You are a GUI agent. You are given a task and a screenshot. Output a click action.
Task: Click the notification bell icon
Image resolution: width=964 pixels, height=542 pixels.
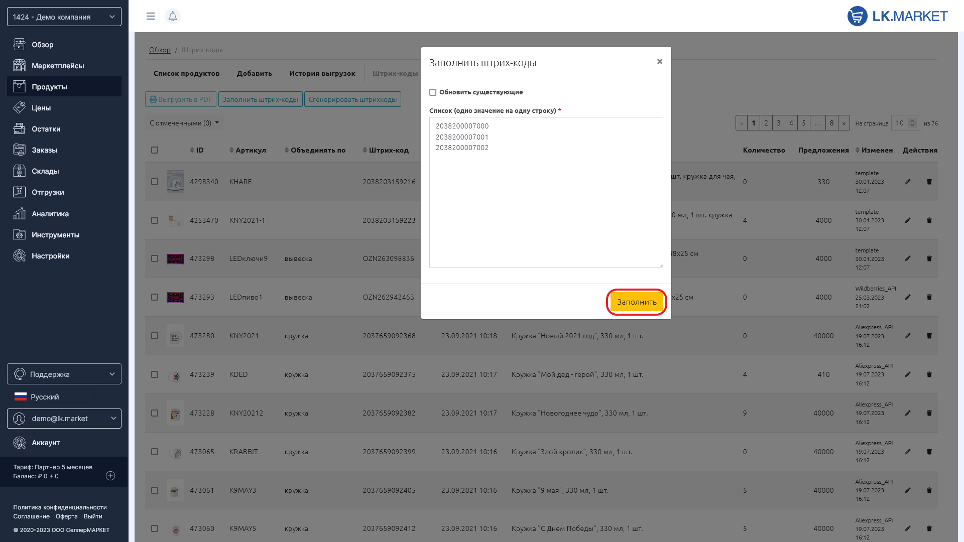pyautogui.click(x=172, y=16)
